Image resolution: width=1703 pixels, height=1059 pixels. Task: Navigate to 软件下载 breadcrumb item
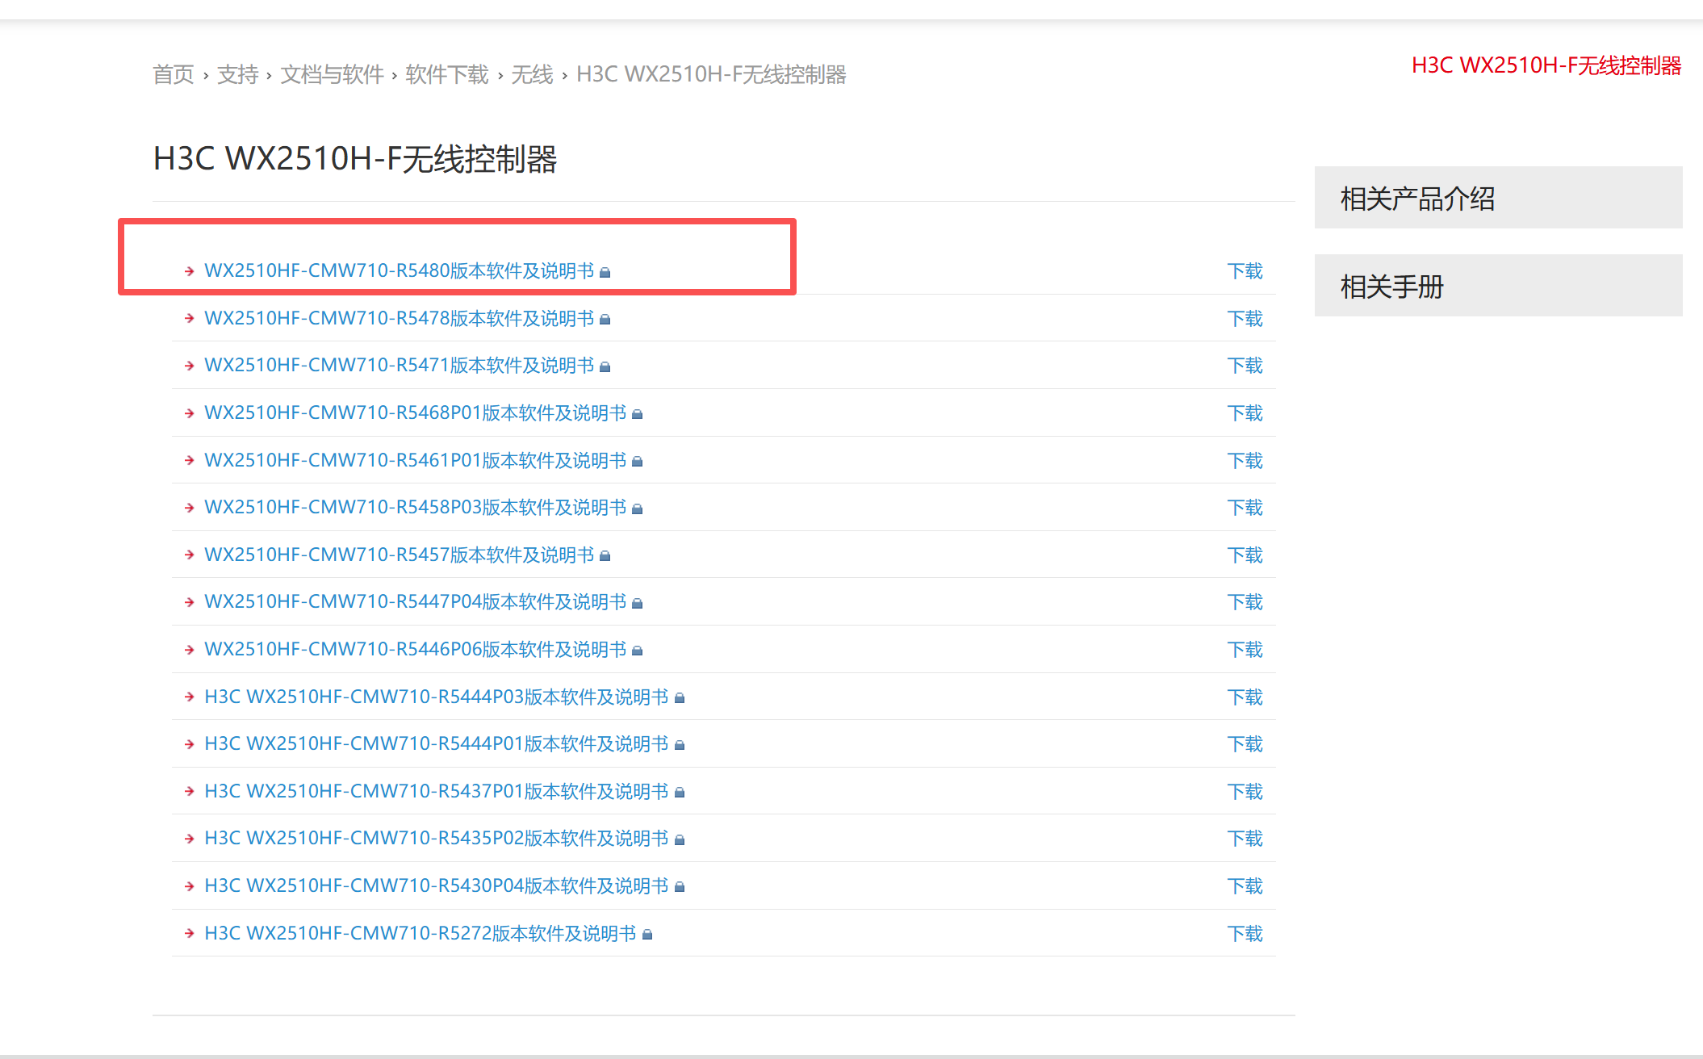tap(447, 75)
